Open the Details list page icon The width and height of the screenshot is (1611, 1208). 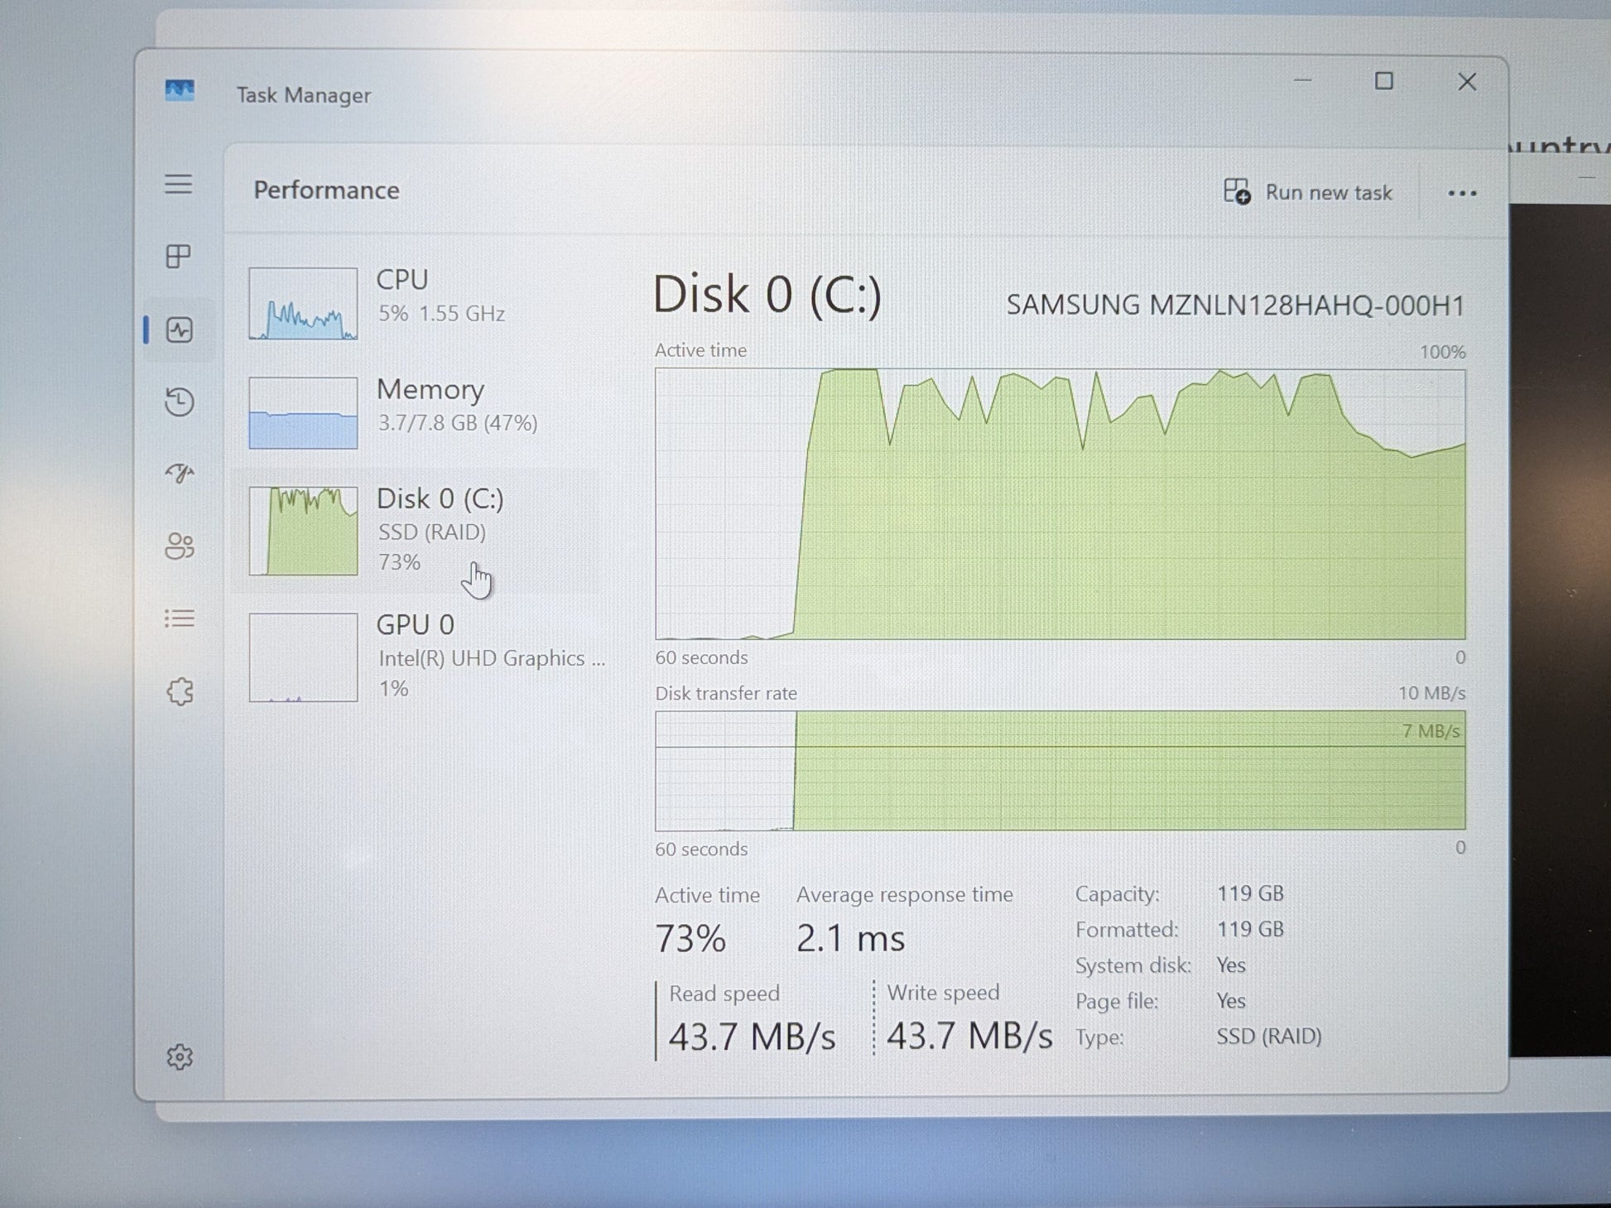(180, 618)
